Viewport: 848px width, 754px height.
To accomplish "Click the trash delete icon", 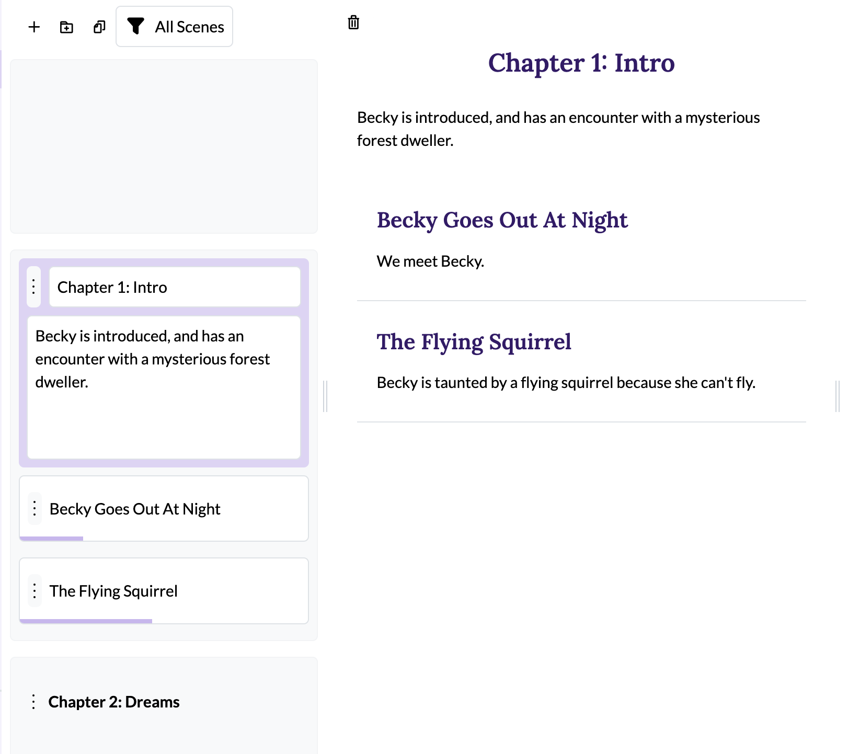I will 353,22.
